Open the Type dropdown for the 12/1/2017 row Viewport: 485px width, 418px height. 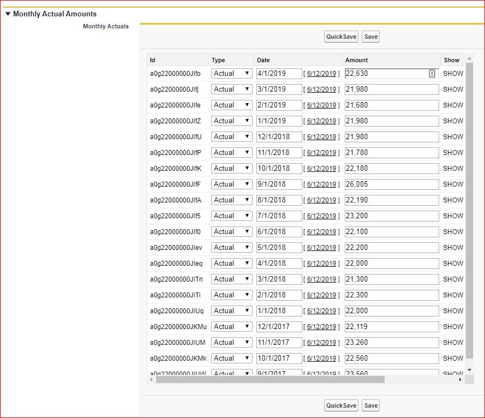point(232,327)
